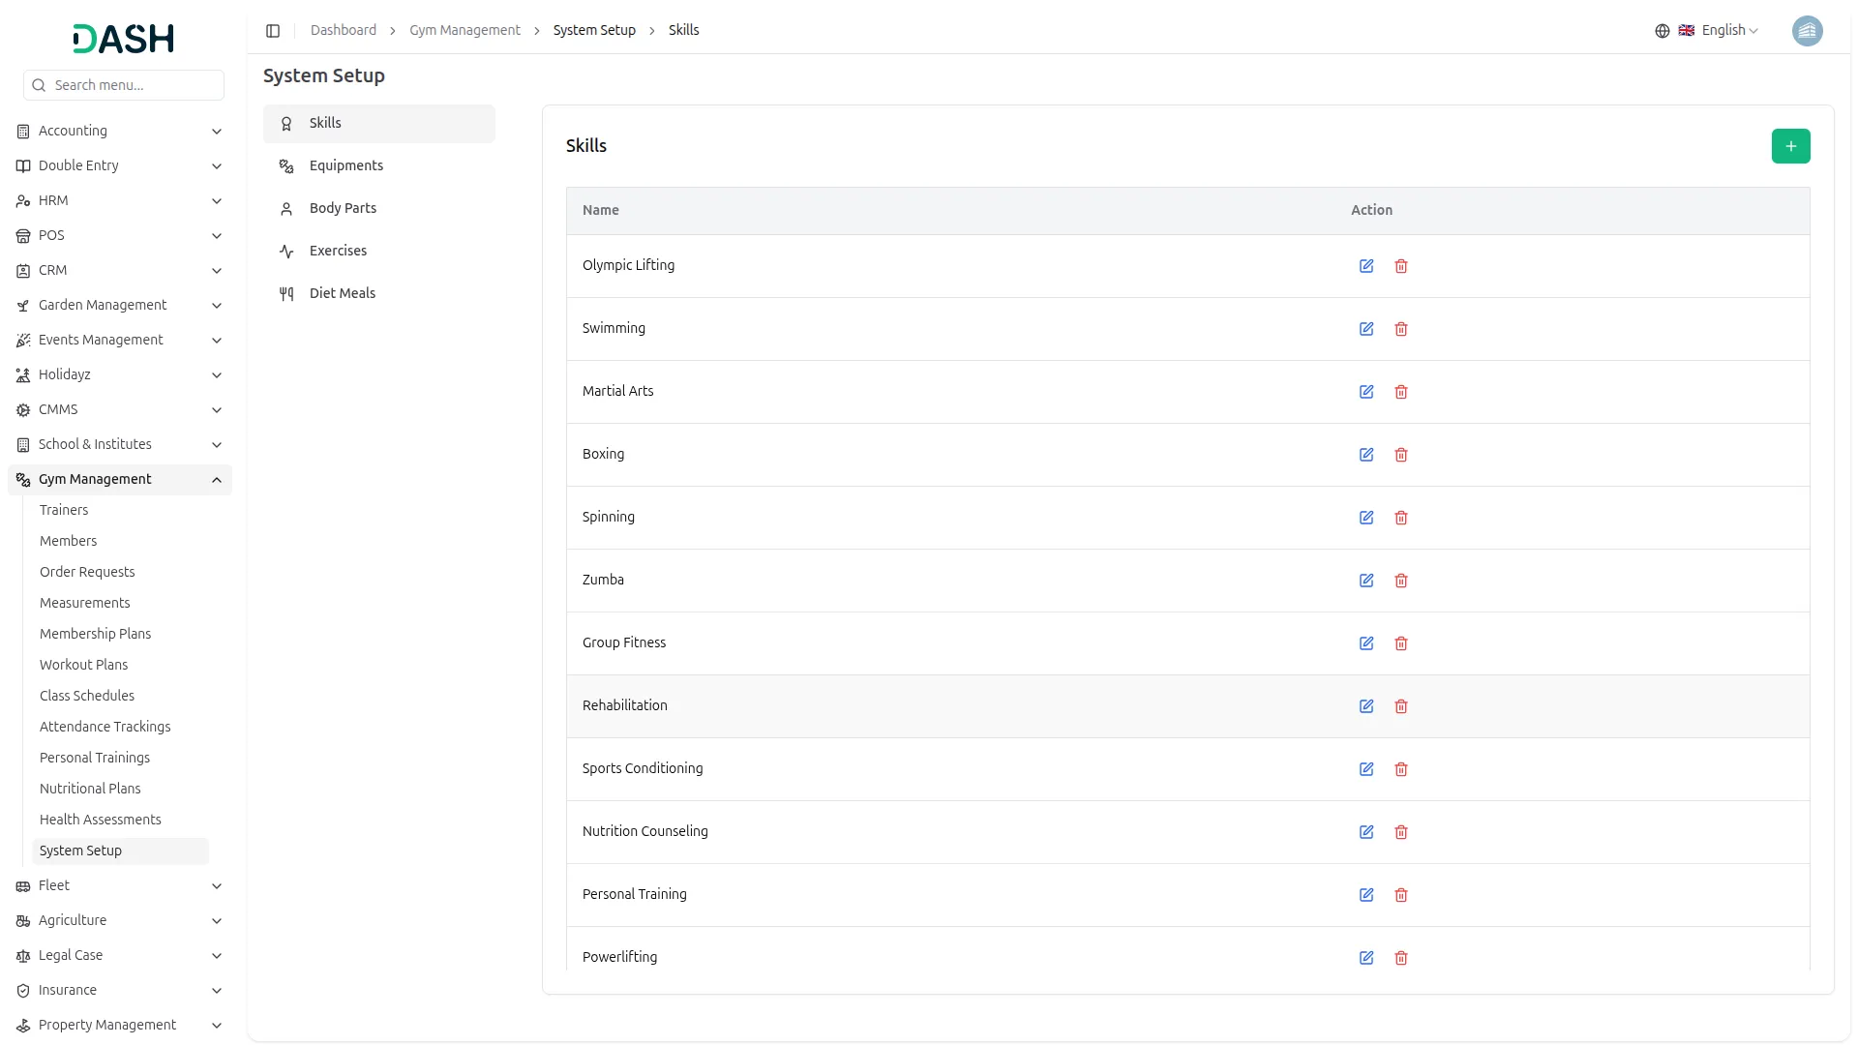Delete the Swimming skill
The width and height of the screenshot is (1858, 1045).
click(x=1401, y=329)
